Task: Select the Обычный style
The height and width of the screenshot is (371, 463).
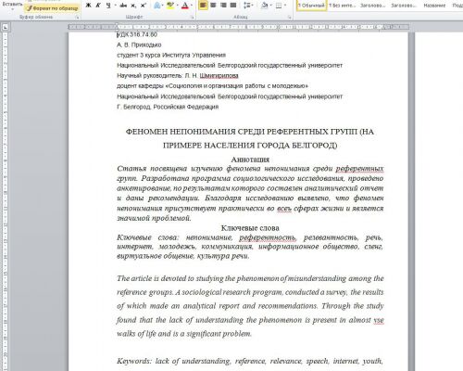Action: coord(311,6)
